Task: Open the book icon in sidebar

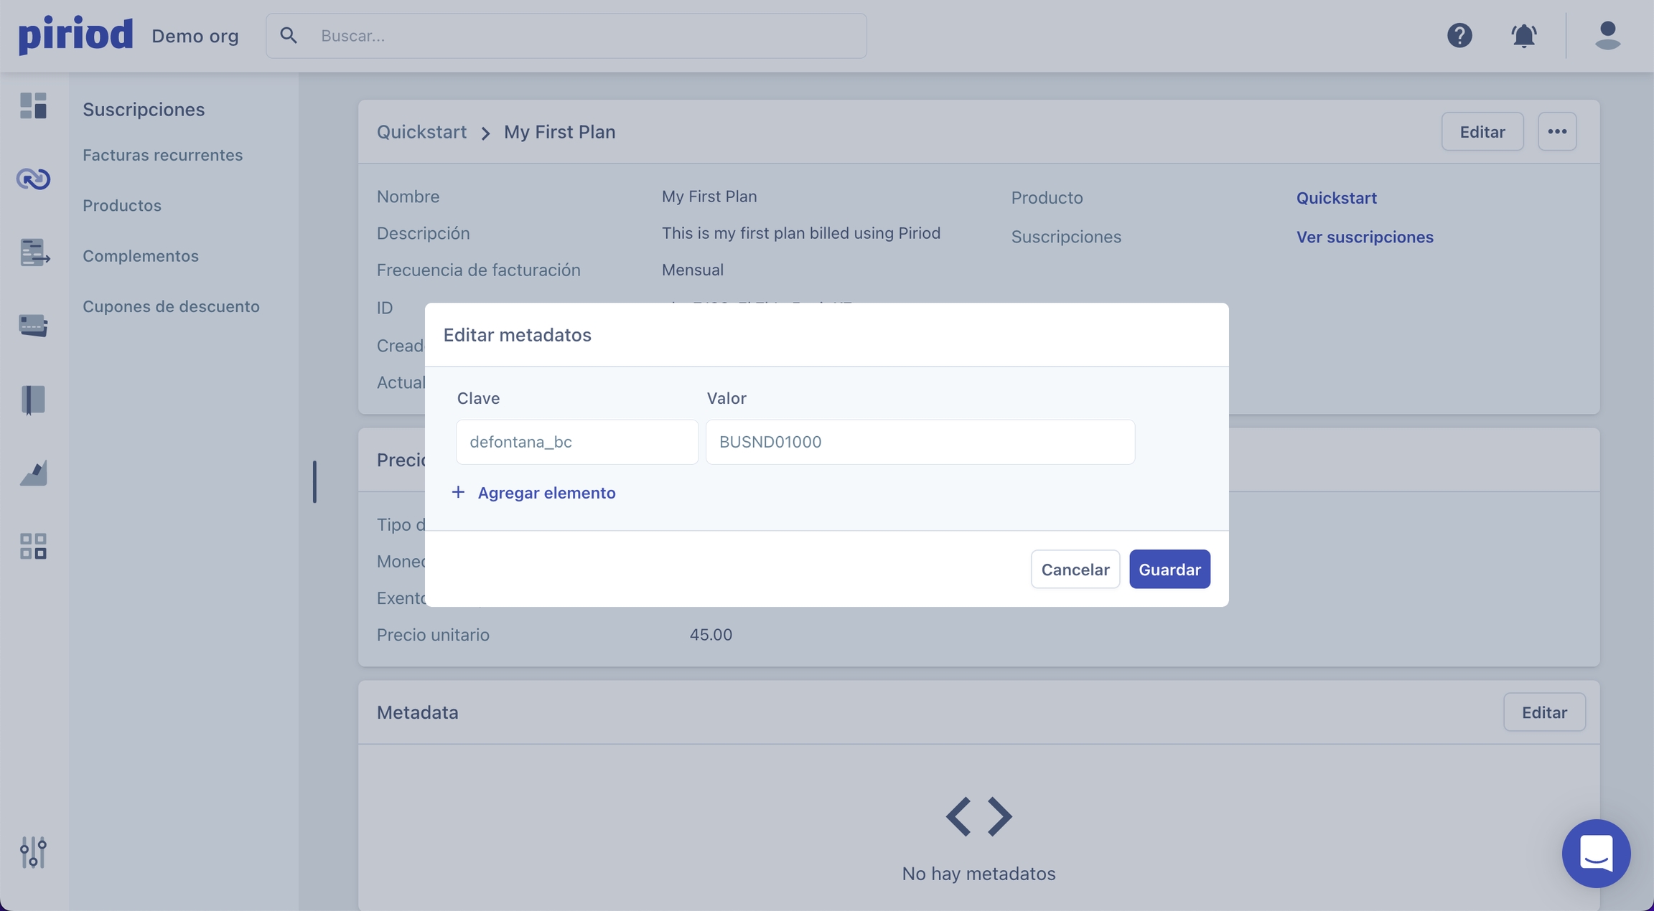Action: point(33,400)
